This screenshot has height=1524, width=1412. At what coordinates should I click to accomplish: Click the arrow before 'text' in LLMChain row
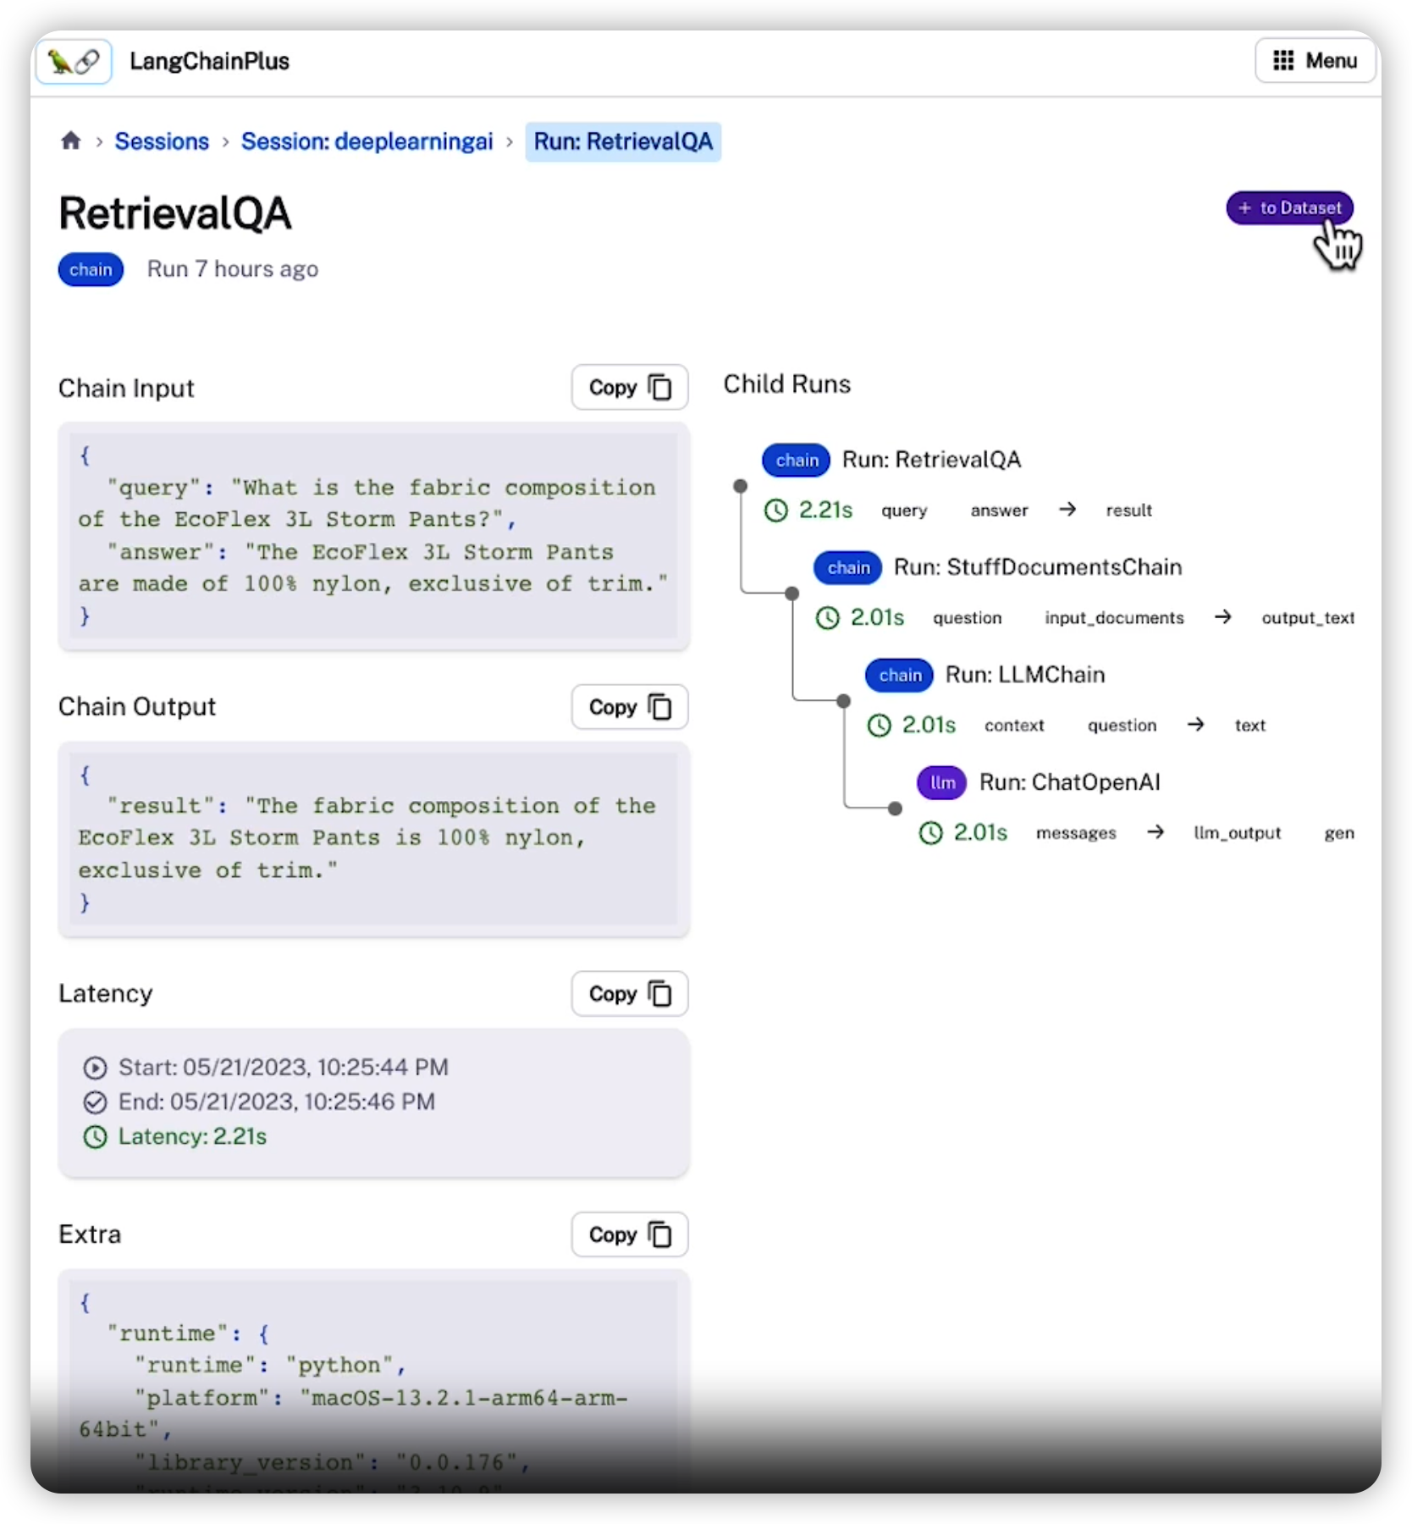[x=1195, y=725]
